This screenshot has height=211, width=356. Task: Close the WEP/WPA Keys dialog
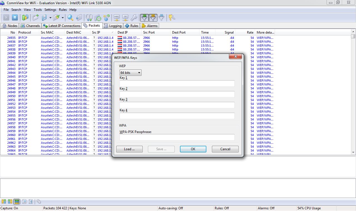pyautogui.click(x=235, y=57)
